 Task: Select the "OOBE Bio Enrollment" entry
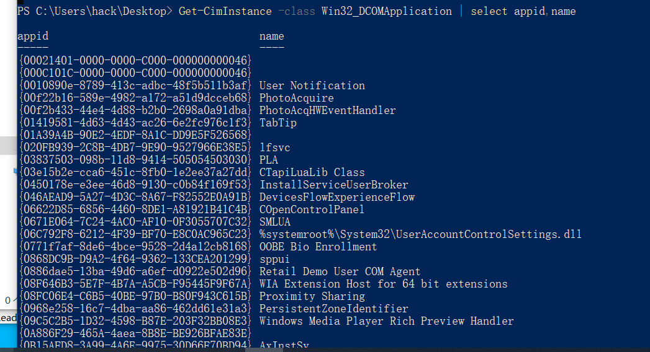coord(318,247)
